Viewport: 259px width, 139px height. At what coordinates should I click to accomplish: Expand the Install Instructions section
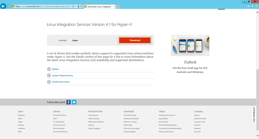click(61, 82)
